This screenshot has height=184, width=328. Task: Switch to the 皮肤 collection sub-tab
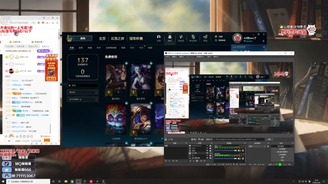coord(80,48)
